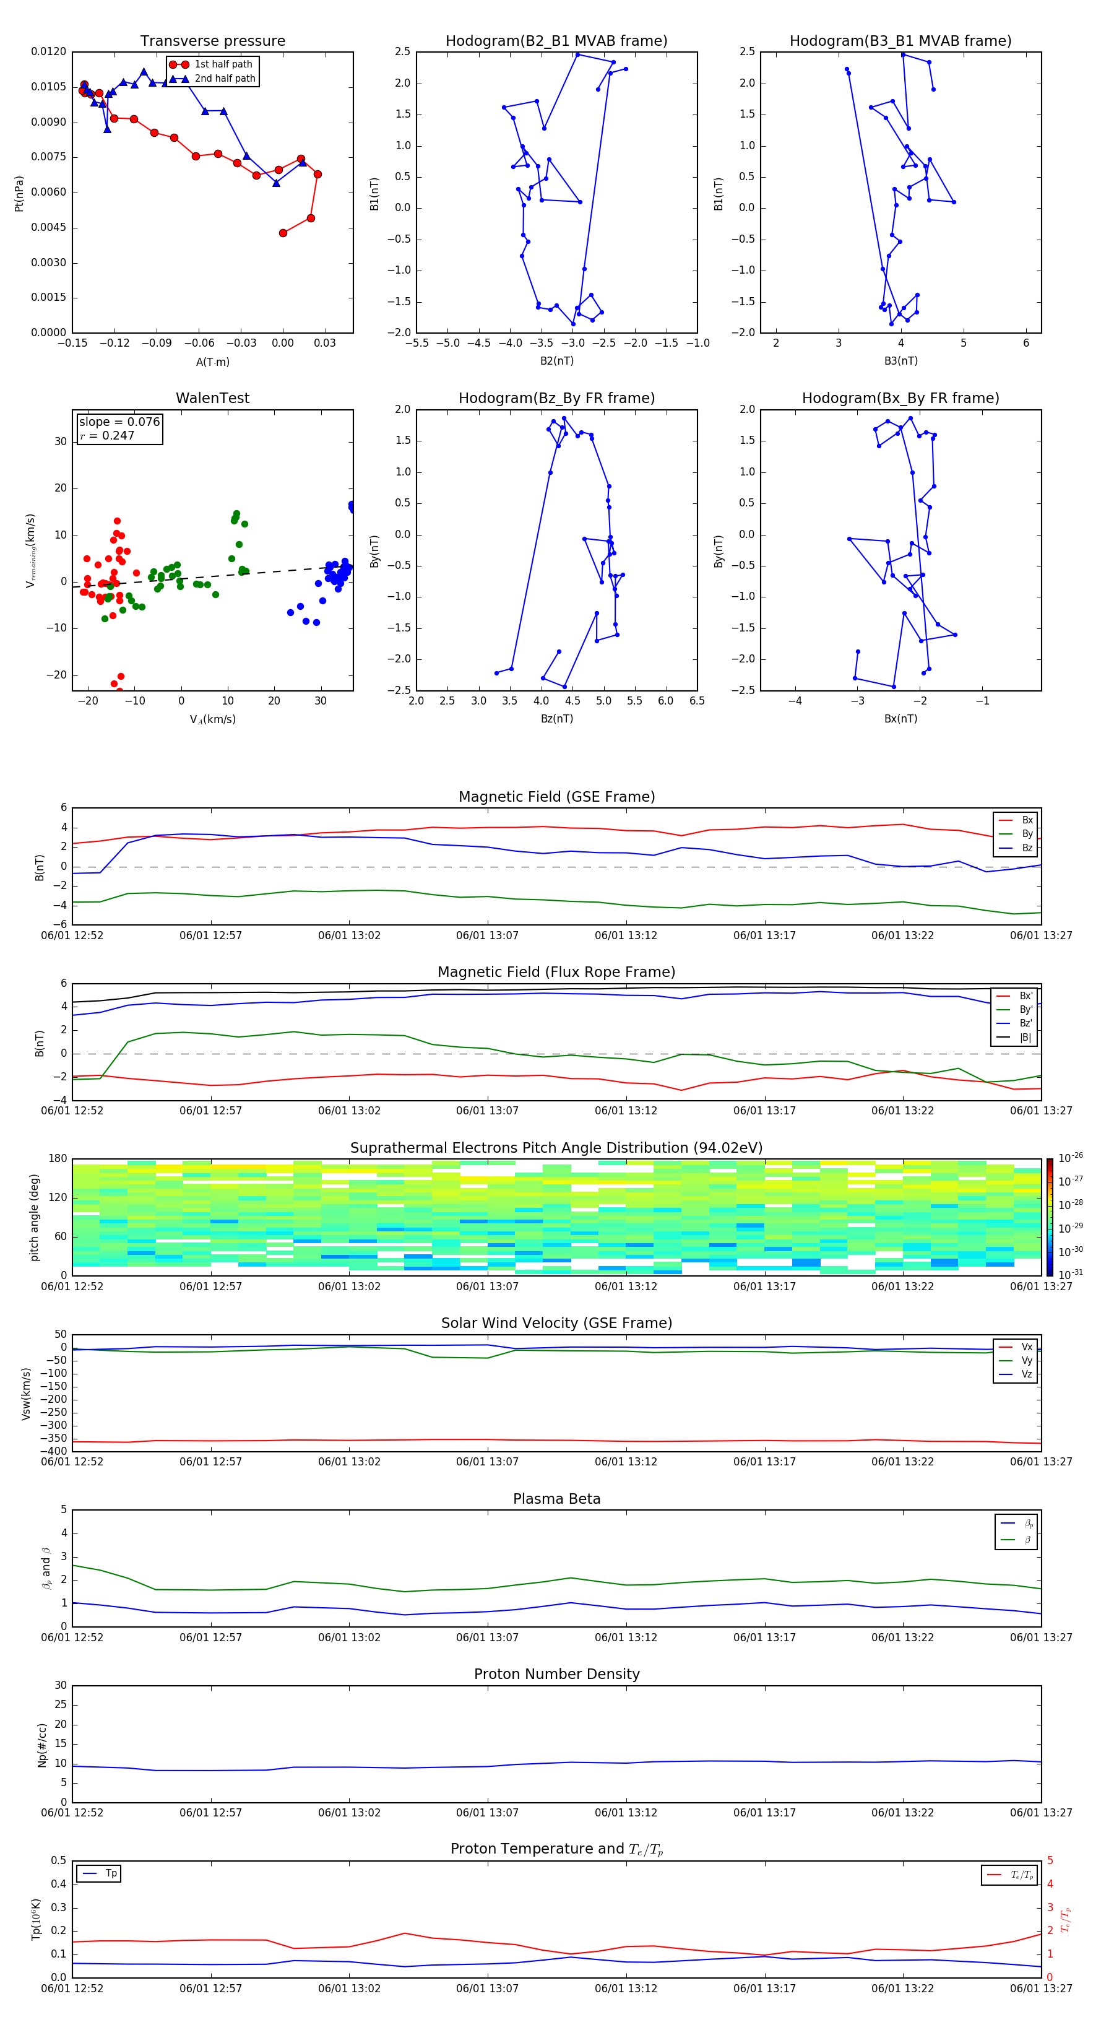Click the 'B3(nT)' x-axis label
1114x2043 pixels.
pyautogui.click(x=900, y=361)
